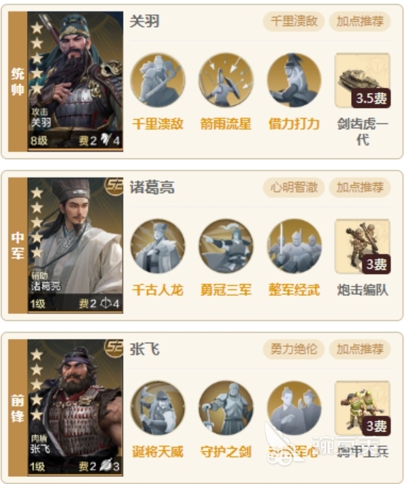Open the 炮击编队 unit icon
Viewport: 405px width, 484px height.
(362, 246)
